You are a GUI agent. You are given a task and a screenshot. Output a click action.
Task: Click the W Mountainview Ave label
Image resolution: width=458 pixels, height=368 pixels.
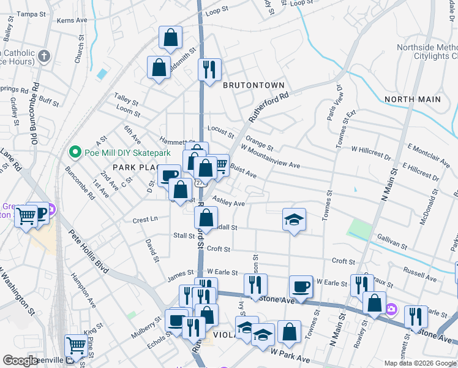point(270,156)
